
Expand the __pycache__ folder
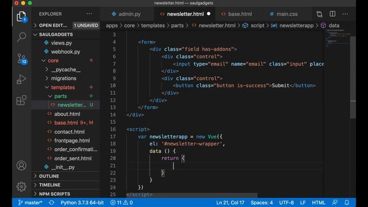tap(47, 70)
